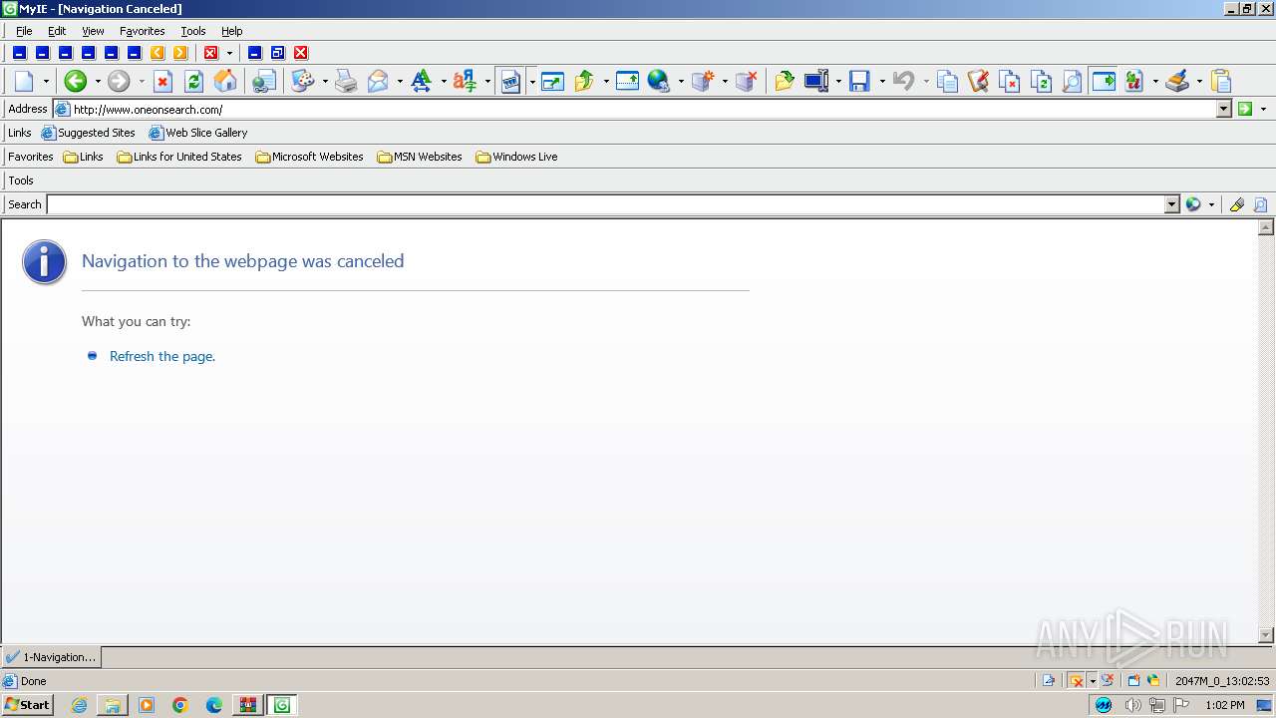The image size is (1276, 718).
Task: Open the Web Slice Gallery link
Action: pyautogui.click(x=198, y=133)
